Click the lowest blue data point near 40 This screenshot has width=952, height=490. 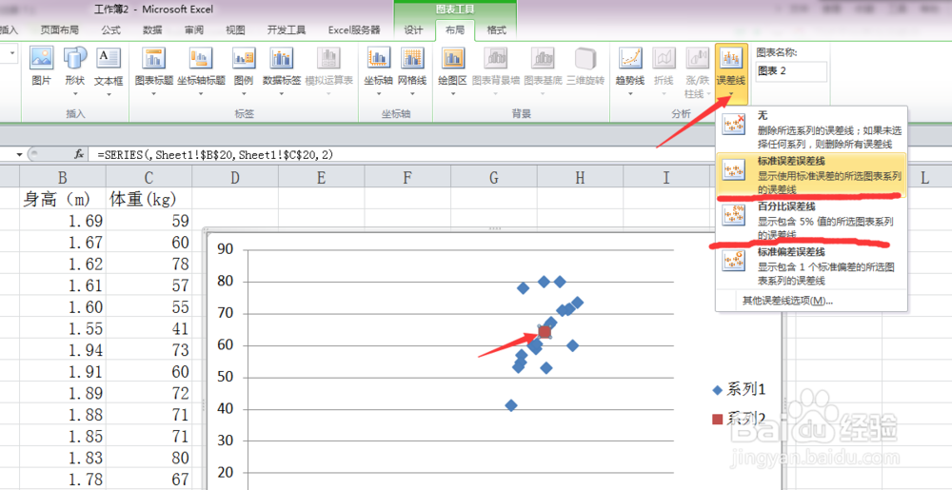click(511, 405)
